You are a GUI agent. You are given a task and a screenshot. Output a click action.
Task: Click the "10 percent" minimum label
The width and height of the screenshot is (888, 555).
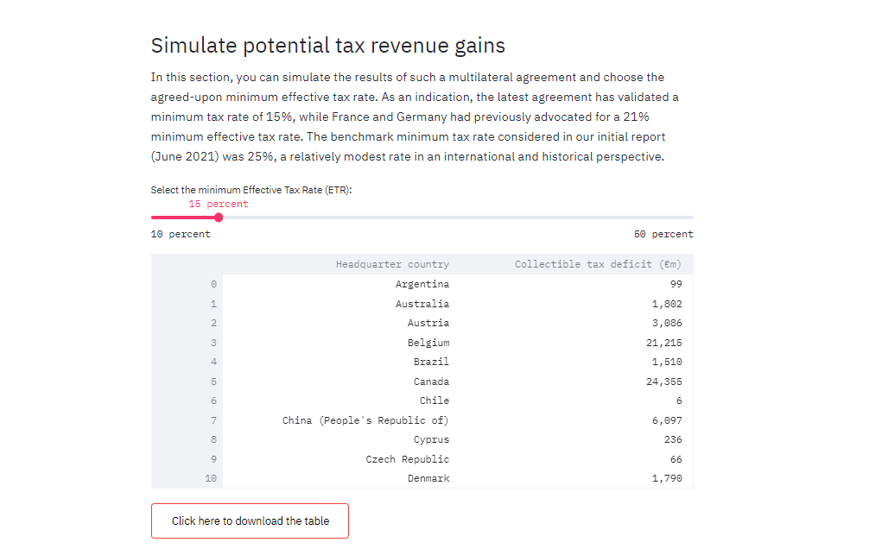180,233
